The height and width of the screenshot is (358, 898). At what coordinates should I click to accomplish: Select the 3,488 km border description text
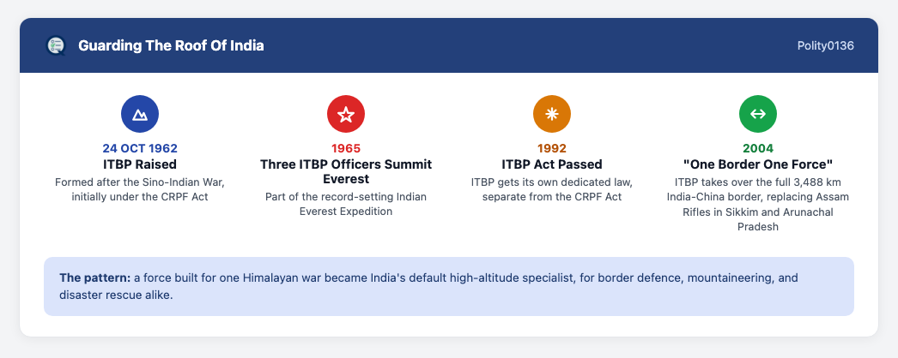pyautogui.click(x=758, y=205)
